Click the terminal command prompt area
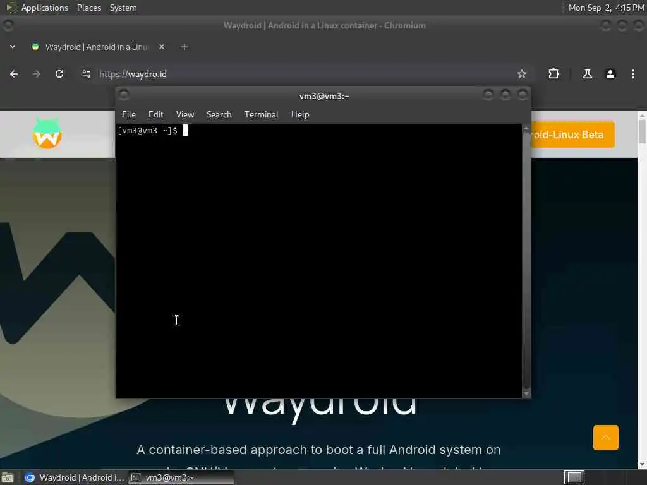Viewport: 647px width, 485px height. tap(318, 261)
